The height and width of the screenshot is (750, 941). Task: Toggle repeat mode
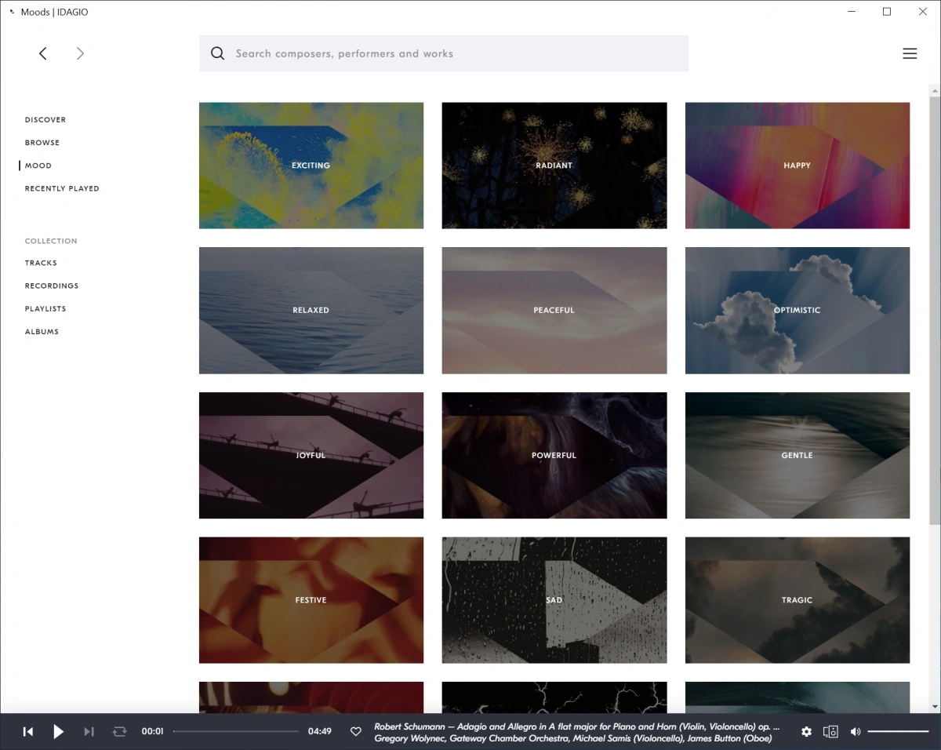pos(119,731)
